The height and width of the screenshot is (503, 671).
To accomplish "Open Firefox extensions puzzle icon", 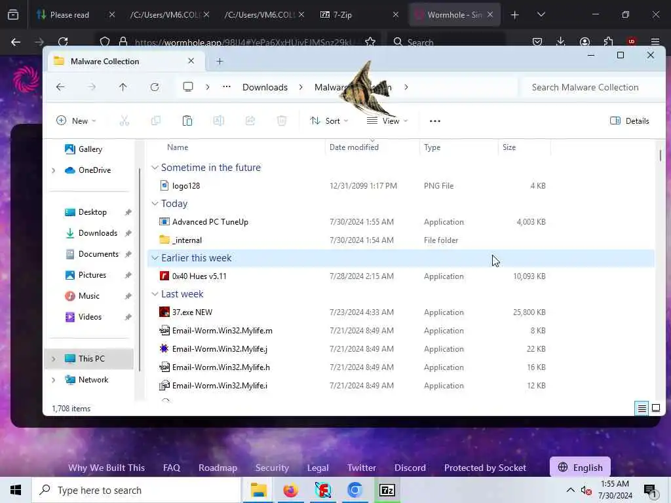I will [x=608, y=42].
